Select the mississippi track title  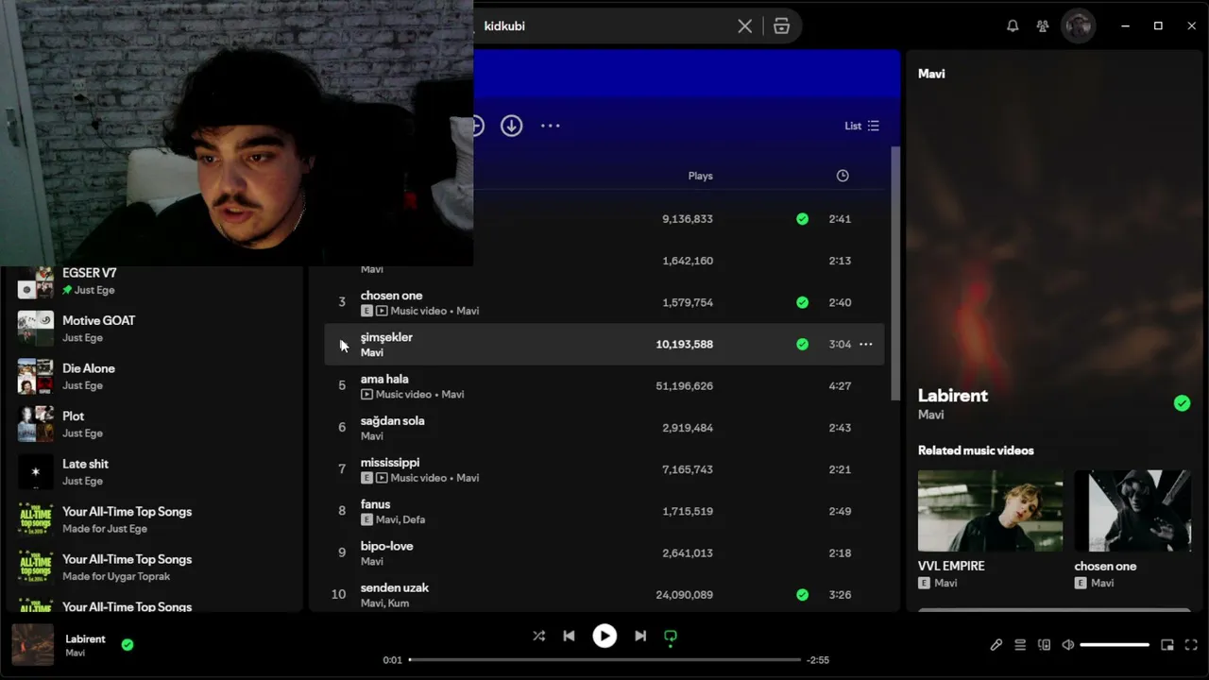pos(390,462)
